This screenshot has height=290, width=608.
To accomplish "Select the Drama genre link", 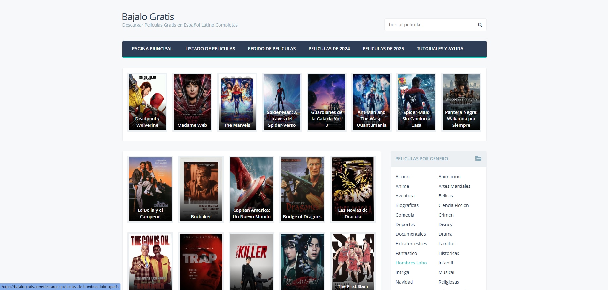I will [x=445, y=234].
